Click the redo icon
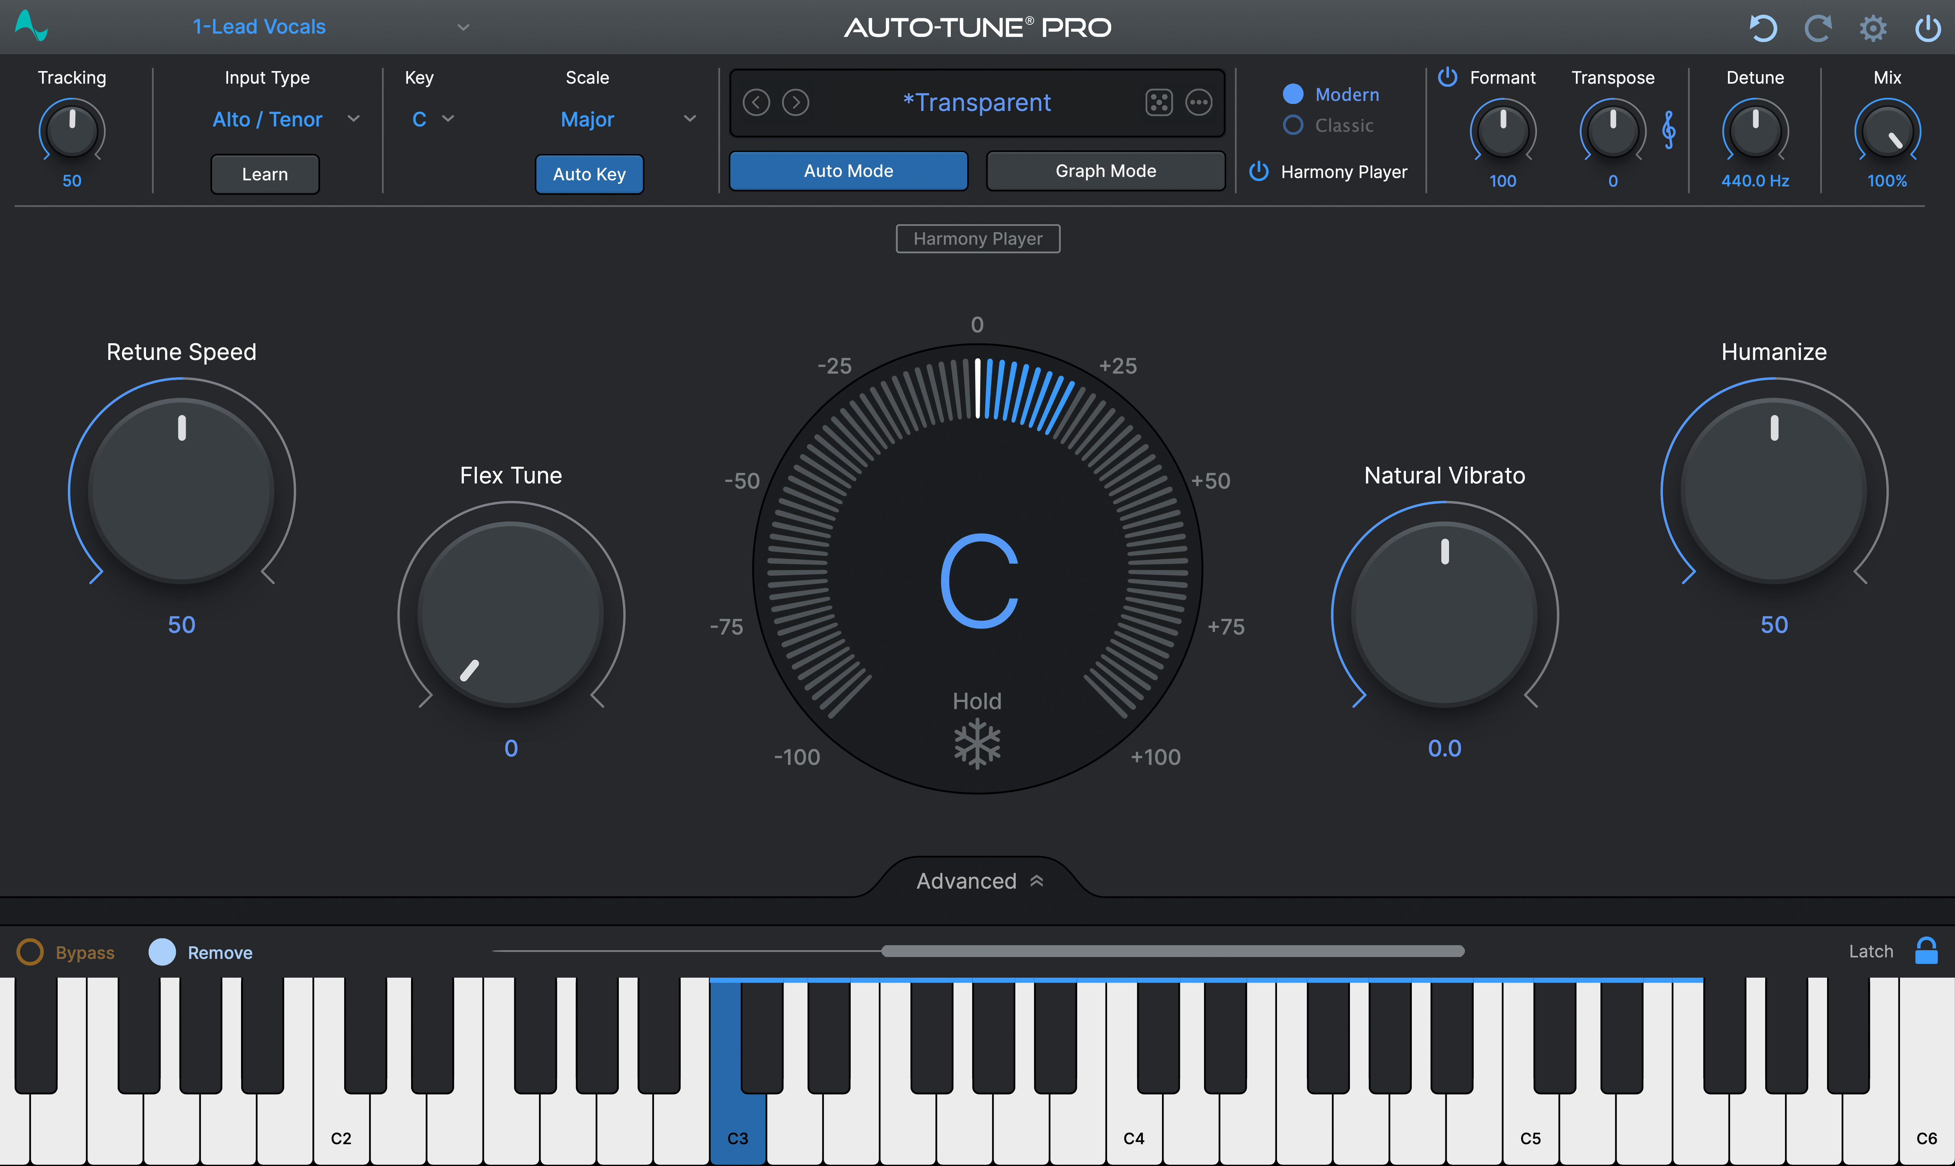This screenshot has width=1955, height=1166. (x=1818, y=28)
